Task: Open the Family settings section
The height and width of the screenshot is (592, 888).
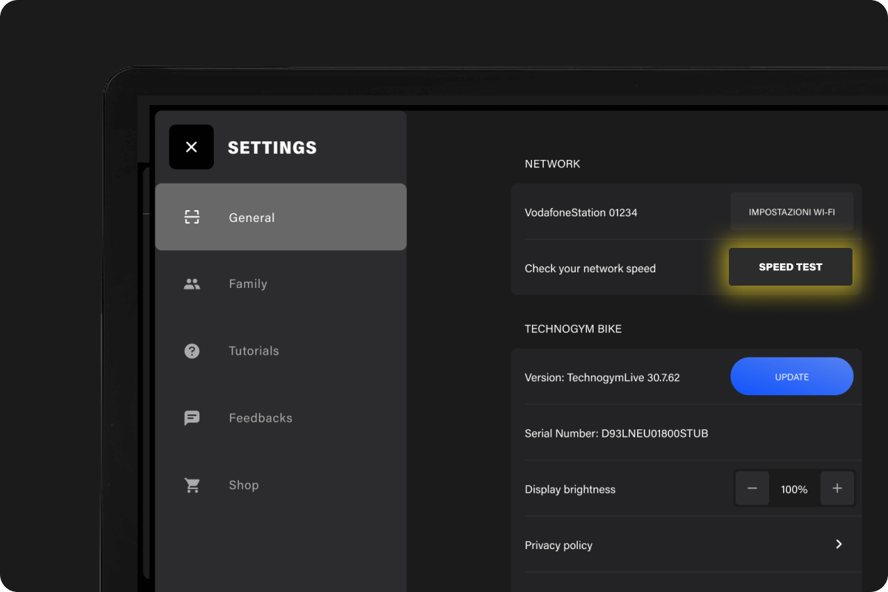Action: click(x=280, y=283)
